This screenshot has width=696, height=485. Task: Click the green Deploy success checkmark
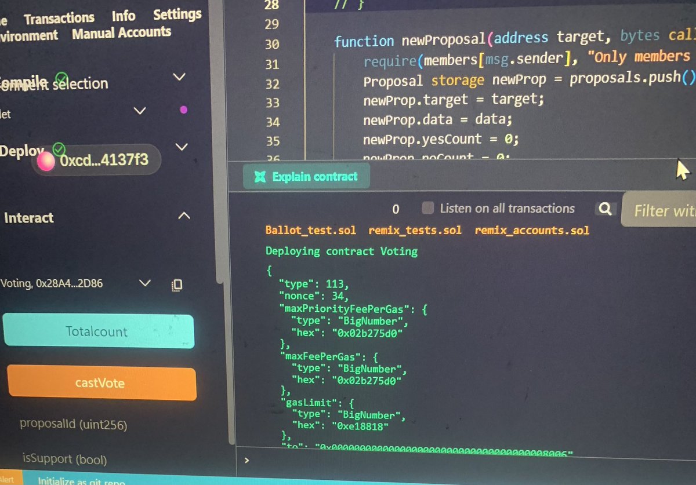point(58,149)
